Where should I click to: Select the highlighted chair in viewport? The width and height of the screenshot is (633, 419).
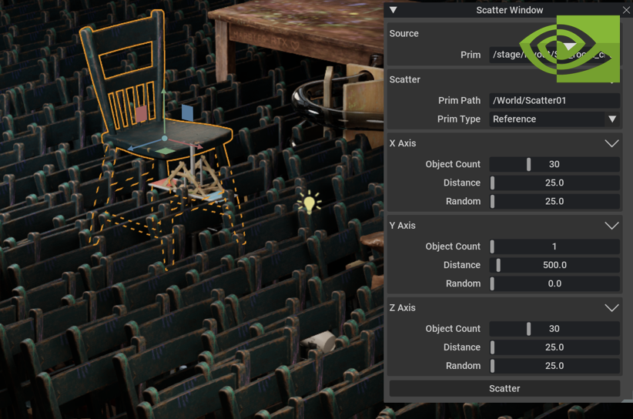pos(123,85)
